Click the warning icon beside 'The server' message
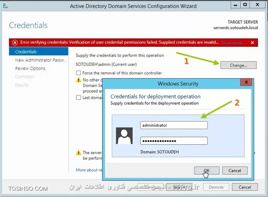The height and width of the screenshot is (197, 268). [78, 153]
